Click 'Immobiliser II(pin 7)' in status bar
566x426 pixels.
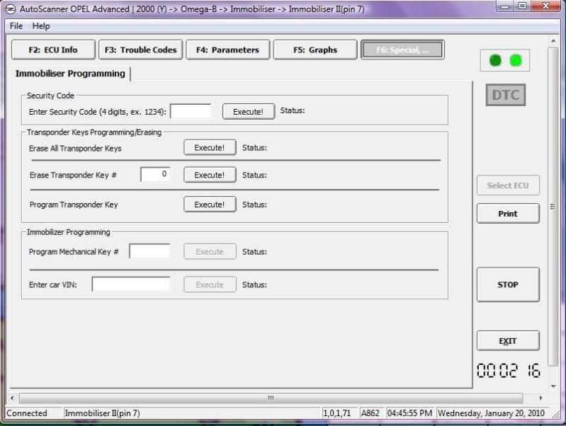pyautogui.click(x=102, y=413)
